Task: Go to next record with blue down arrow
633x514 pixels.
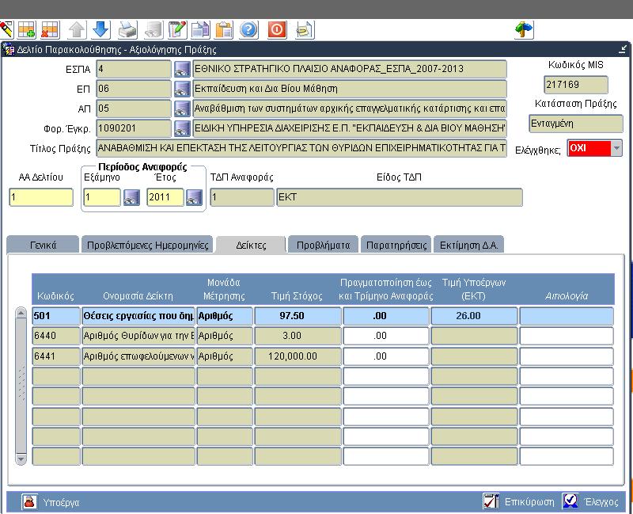Action: click(x=101, y=30)
